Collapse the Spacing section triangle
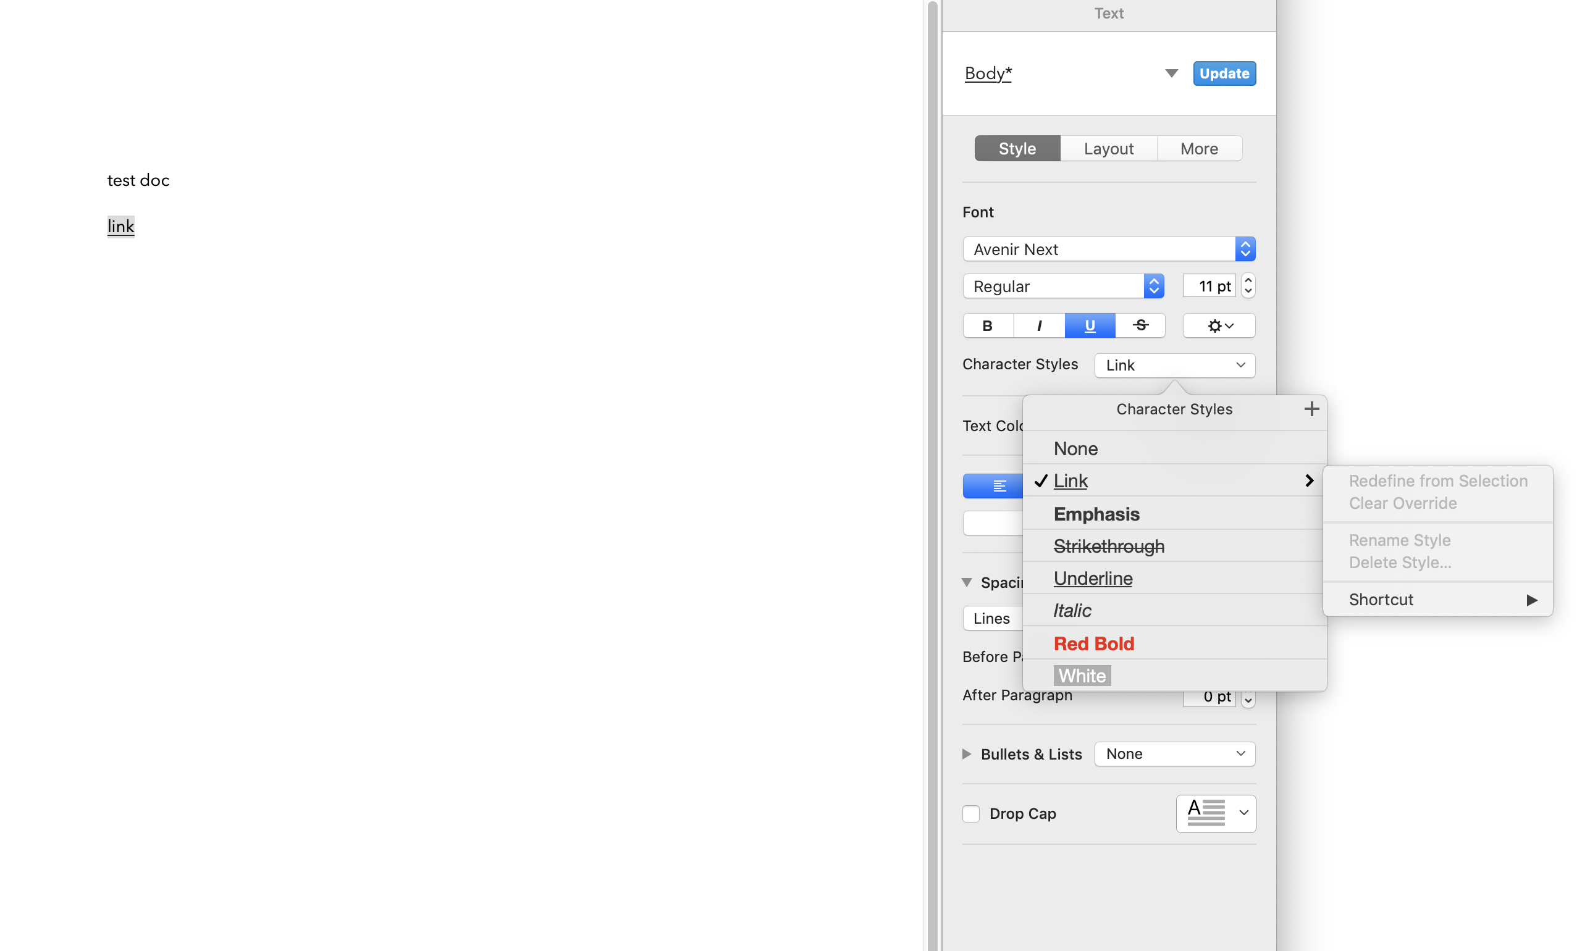 pos(968,582)
